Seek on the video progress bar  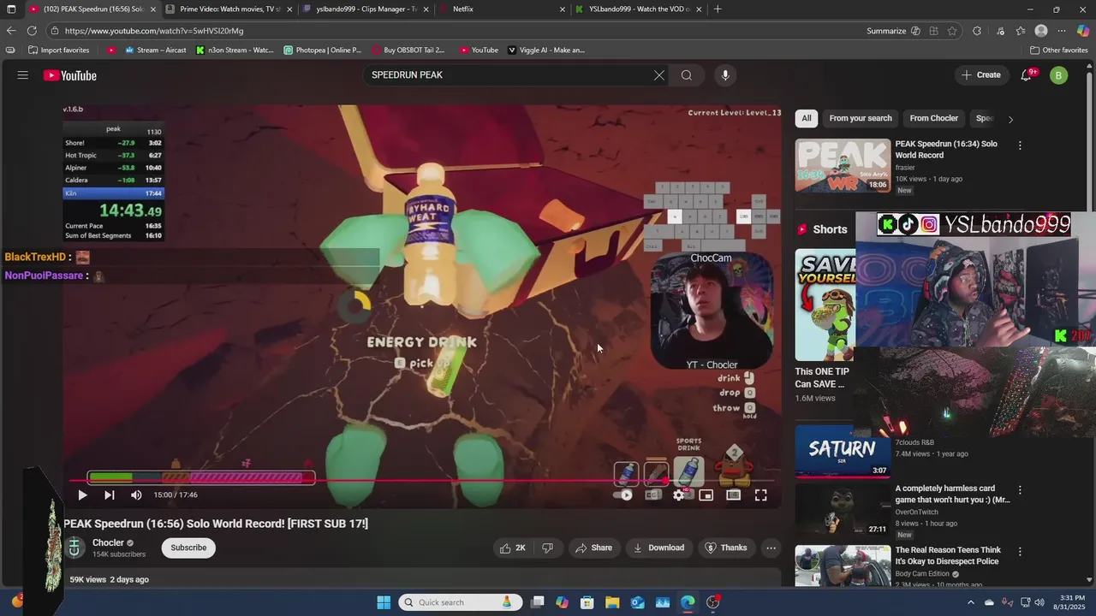[x=422, y=481]
